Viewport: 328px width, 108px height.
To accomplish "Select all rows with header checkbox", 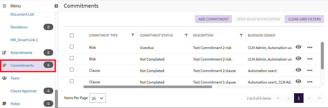I will coord(72,35).
